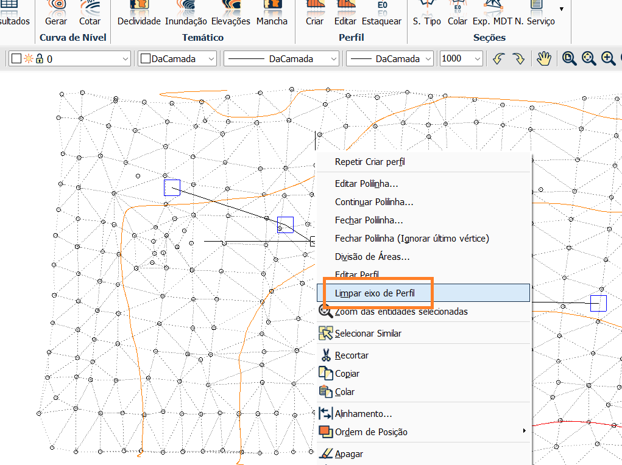Choose Limpar eixo de Perfil
Image resolution: width=622 pixels, height=465 pixels.
tap(375, 293)
